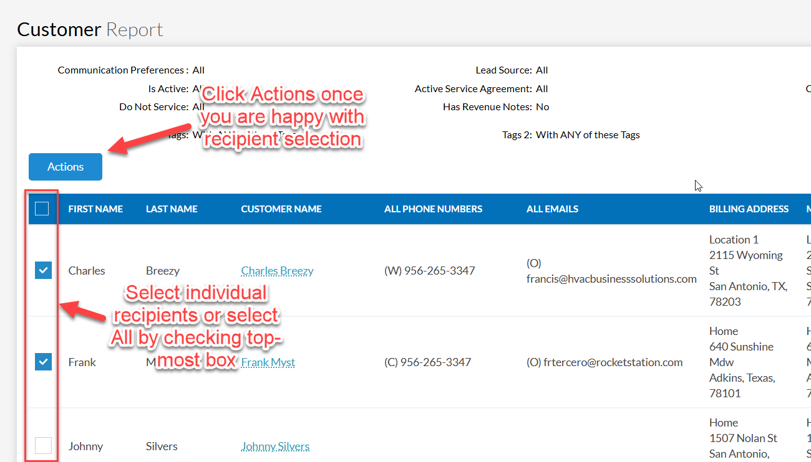Uncheck the checkbox for Charles Breezy

[x=43, y=270]
